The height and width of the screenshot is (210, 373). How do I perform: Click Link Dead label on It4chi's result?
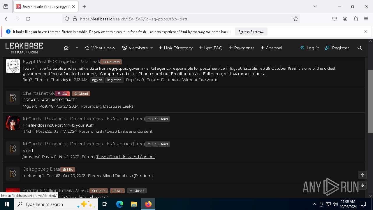point(158,119)
